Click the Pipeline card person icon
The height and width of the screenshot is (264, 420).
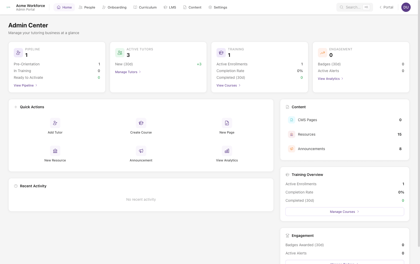pyautogui.click(x=18, y=52)
